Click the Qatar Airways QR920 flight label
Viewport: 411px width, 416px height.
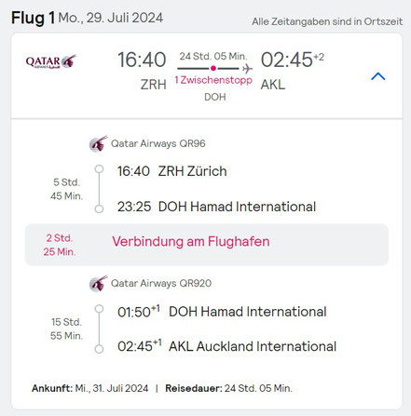(161, 283)
